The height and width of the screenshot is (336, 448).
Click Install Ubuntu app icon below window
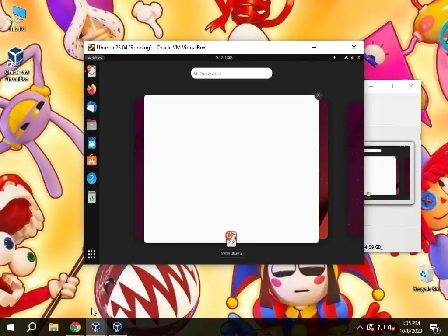point(231,239)
